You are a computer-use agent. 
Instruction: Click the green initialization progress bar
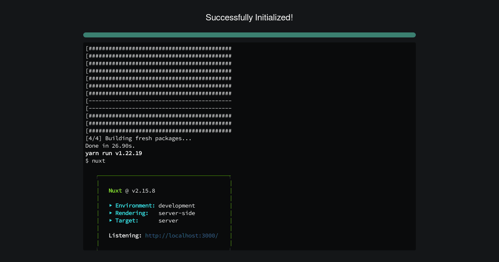pyautogui.click(x=249, y=35)
